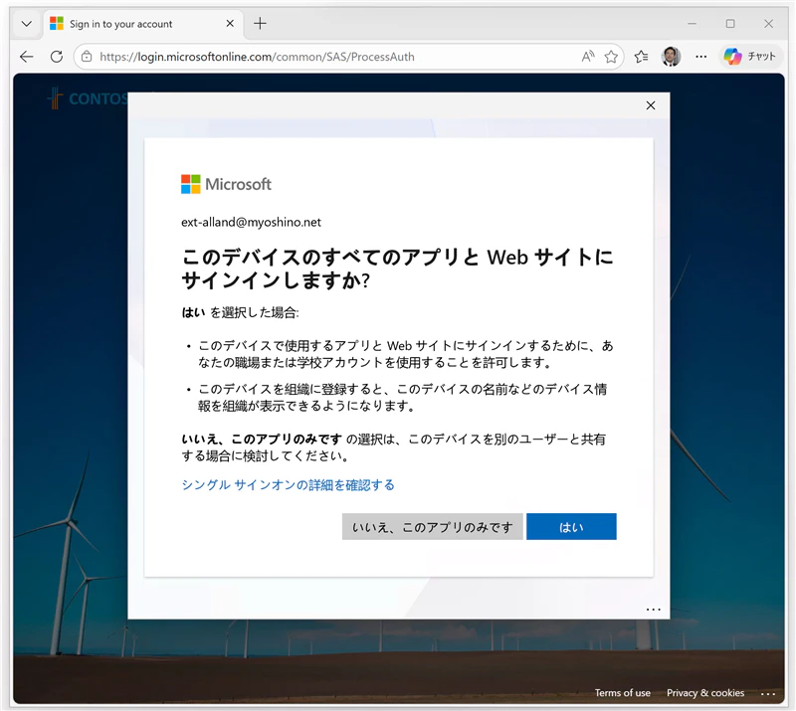Open Terms of use link
This screenshot has width=796, height=711.
click(623, 693)
